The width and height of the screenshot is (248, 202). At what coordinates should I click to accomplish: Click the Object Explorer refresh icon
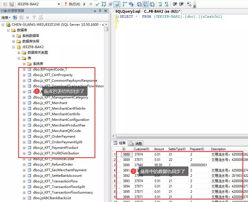pos(41,17)
